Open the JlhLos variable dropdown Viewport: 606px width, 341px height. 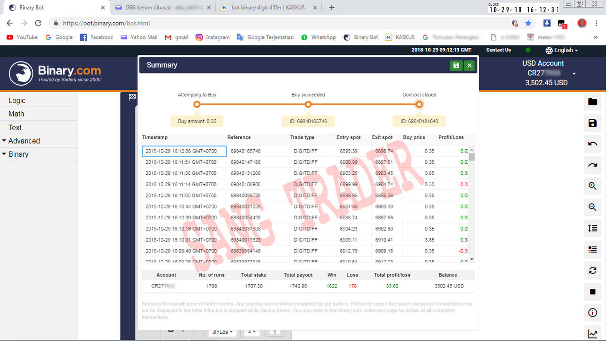[x=223, y=332]
